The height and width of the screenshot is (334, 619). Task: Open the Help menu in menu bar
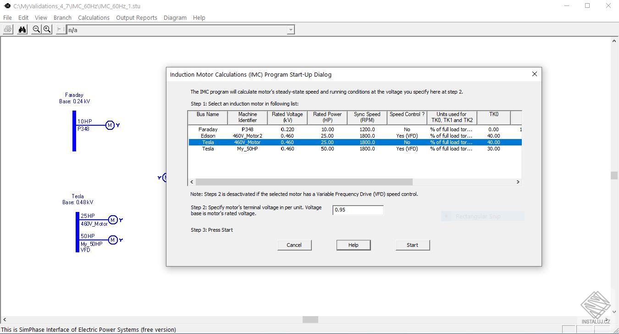coord(199,17)
